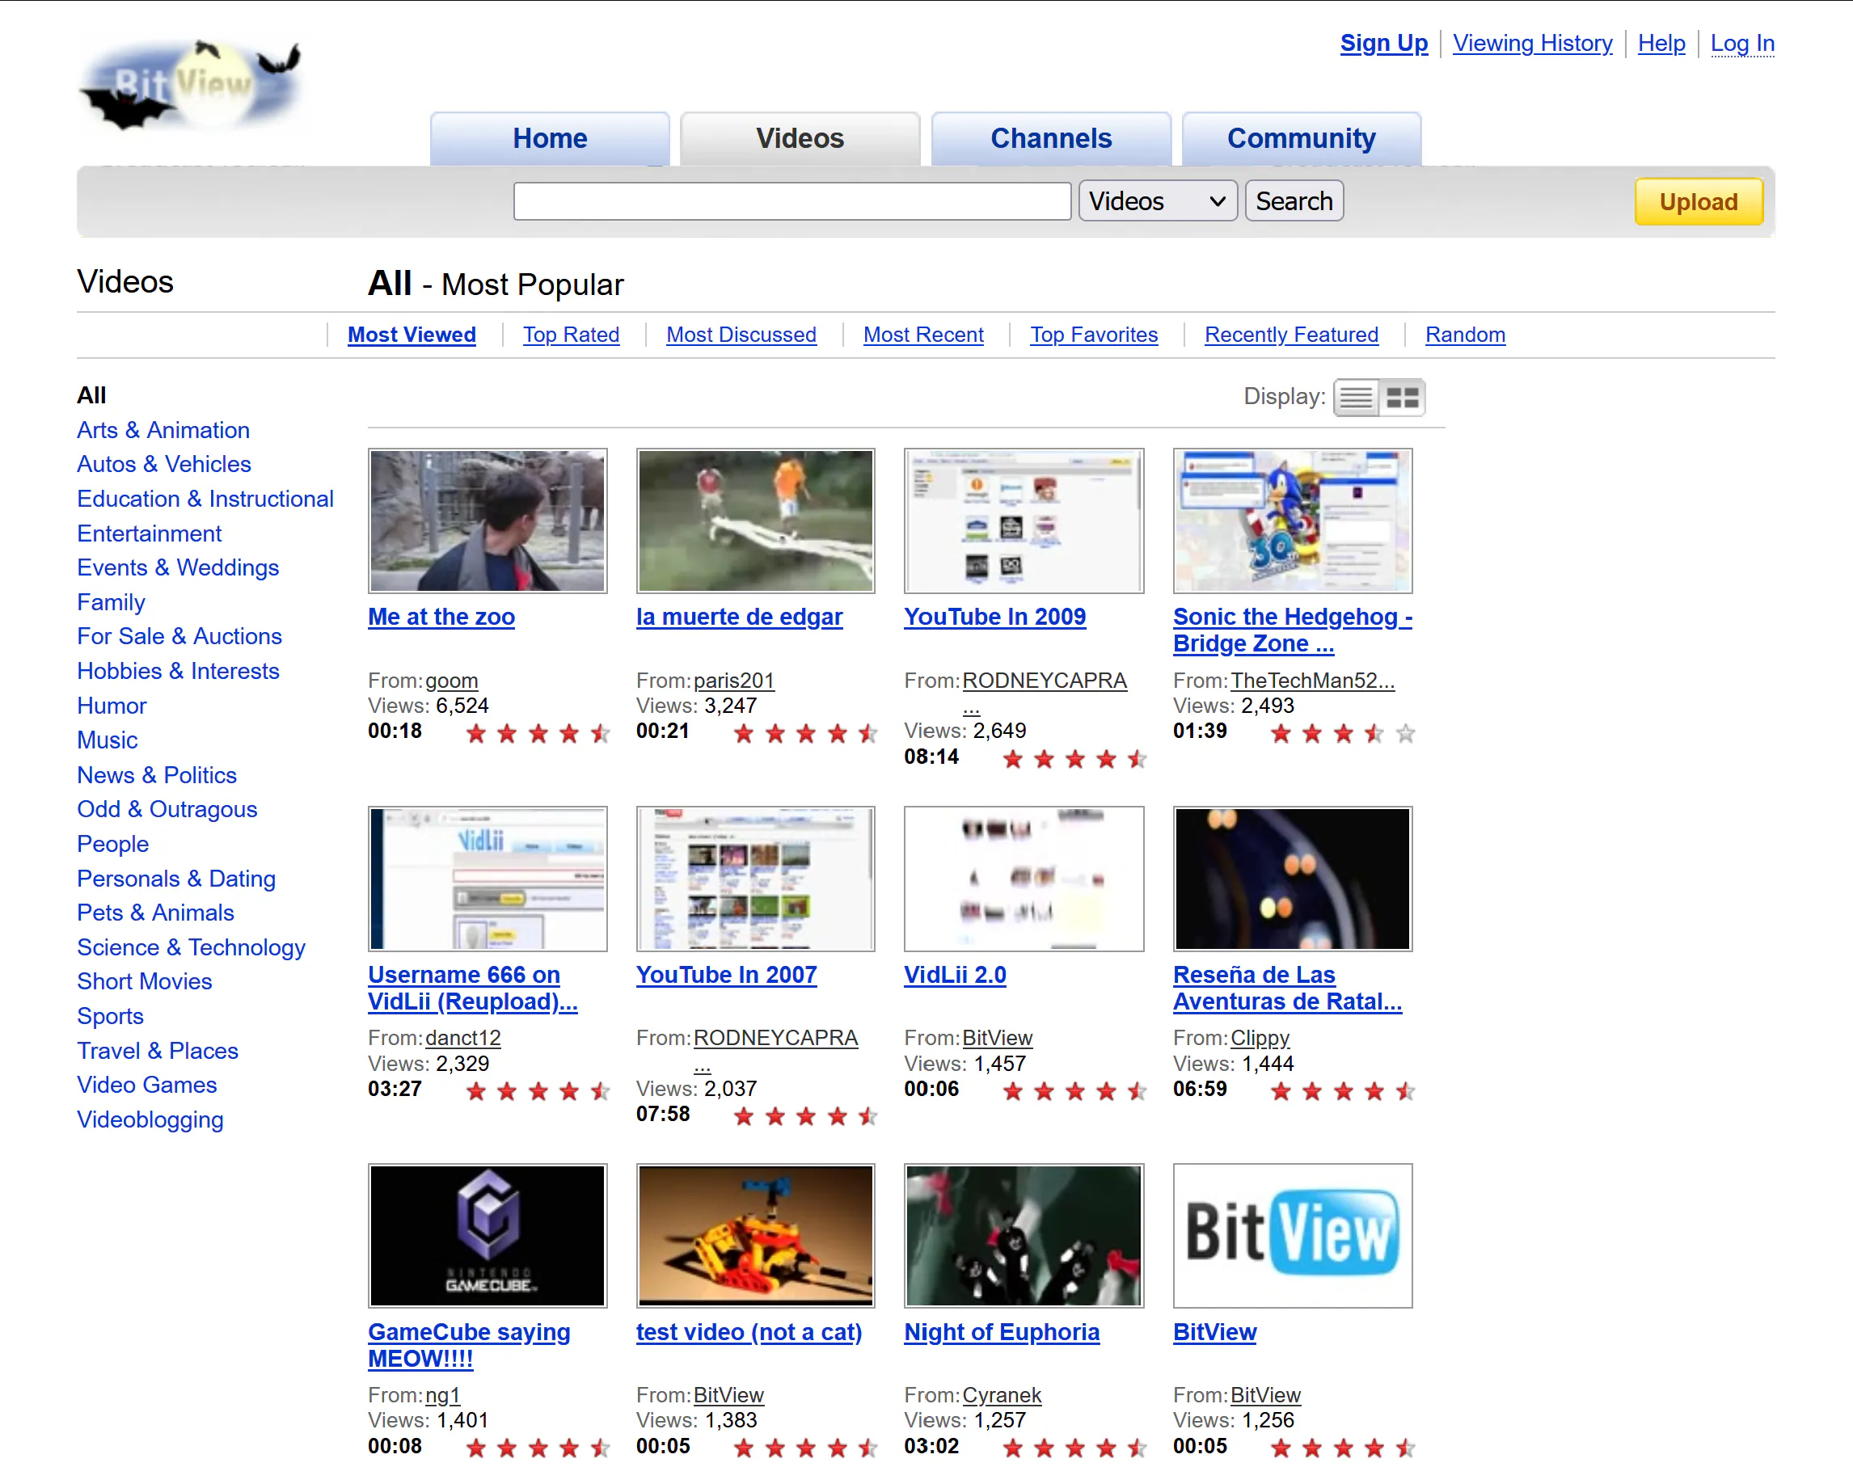Sort by Most Discussed
Image resolution: width=1853 pixels, height=1484 pixels.
741,335
